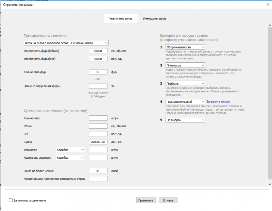Viewport: 272px width, 211px height.
Task: Switch to the Увеличить заказ tab
Action: (121, 18)
